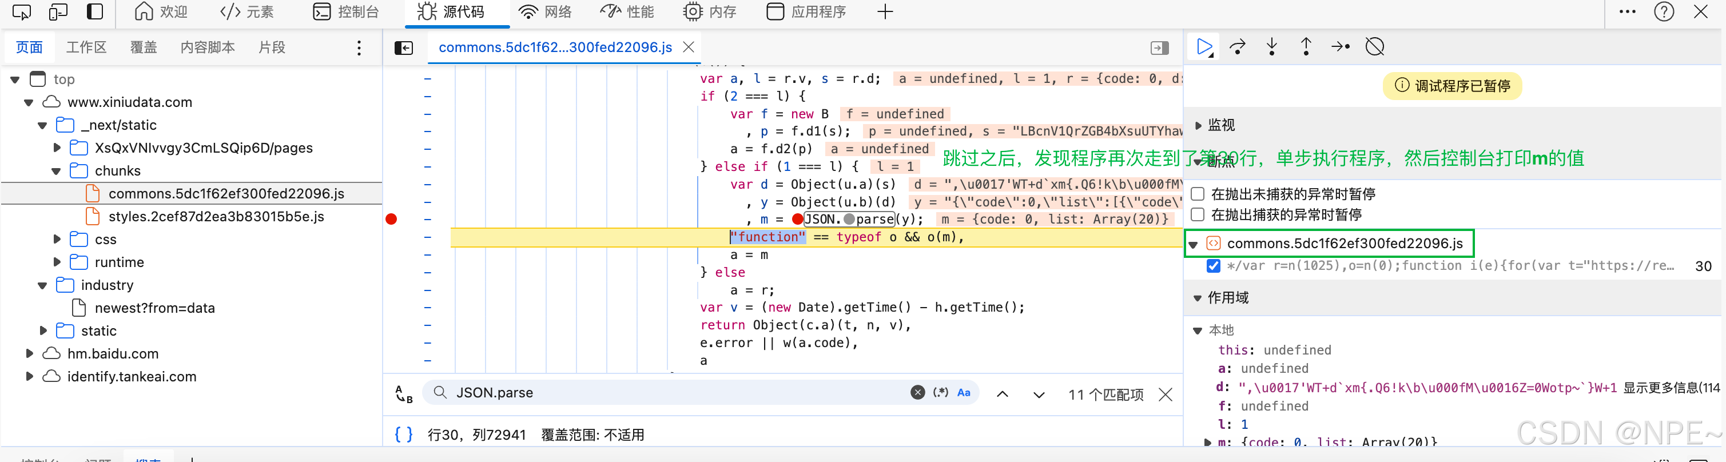Click the single step icon
The height and width of the screenshot is (462, 1726).
pos(1340,47)
